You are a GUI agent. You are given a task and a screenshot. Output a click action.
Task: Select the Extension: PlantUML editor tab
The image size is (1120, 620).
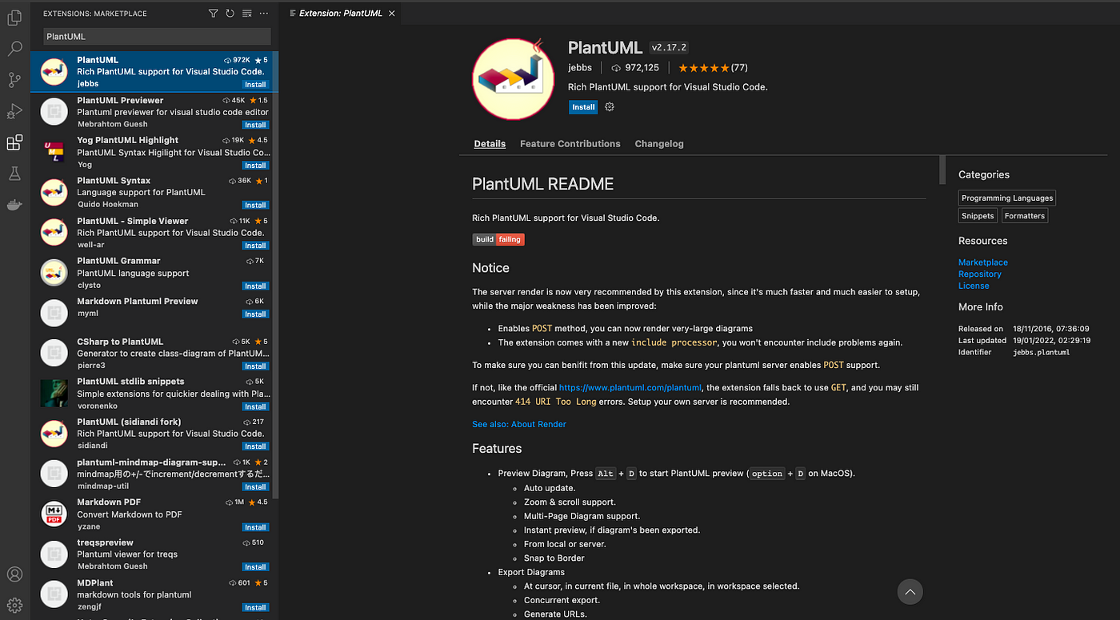[x=340, y=14]
